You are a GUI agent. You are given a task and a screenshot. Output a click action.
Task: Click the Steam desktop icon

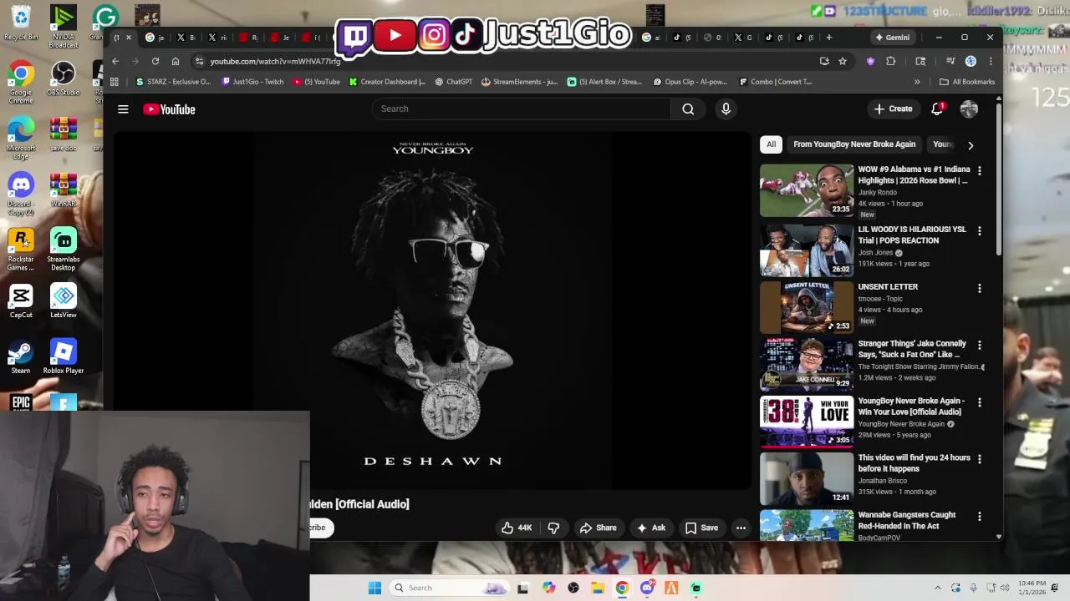click(x=21, y=357)
